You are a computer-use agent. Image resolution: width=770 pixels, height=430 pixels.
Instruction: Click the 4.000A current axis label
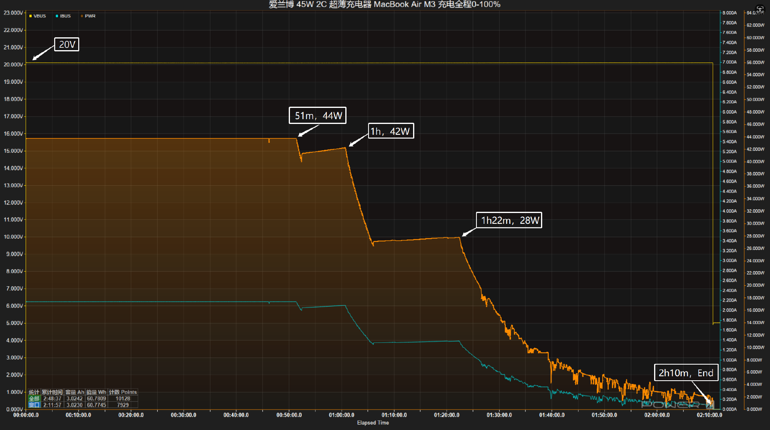(729, 211)
